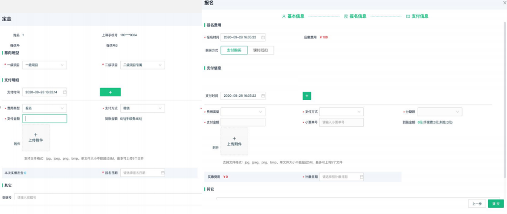Viewport: 507px width, 214px height.
Task: Open the 二级项目专属 dropdown
Action: tap(142, 65)
